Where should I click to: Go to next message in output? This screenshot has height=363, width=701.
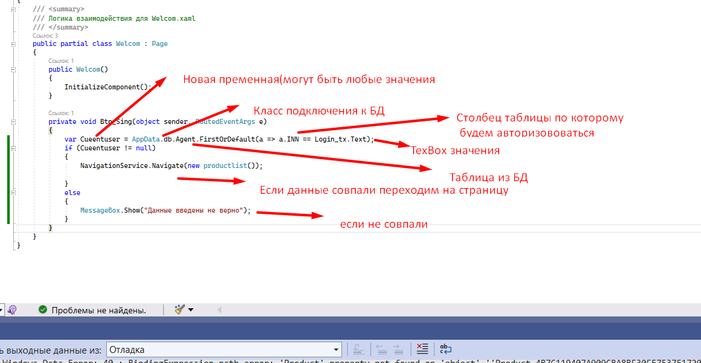click(x=397, y=350)
